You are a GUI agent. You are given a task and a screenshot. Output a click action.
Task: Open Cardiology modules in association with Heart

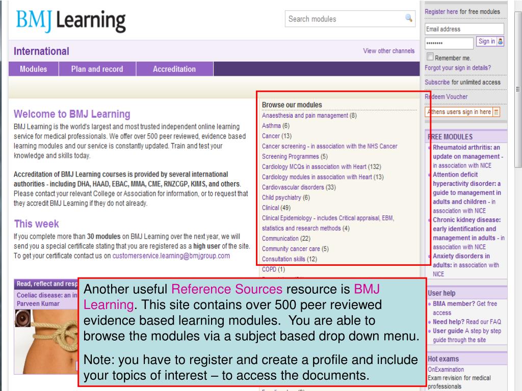[323, 177]
